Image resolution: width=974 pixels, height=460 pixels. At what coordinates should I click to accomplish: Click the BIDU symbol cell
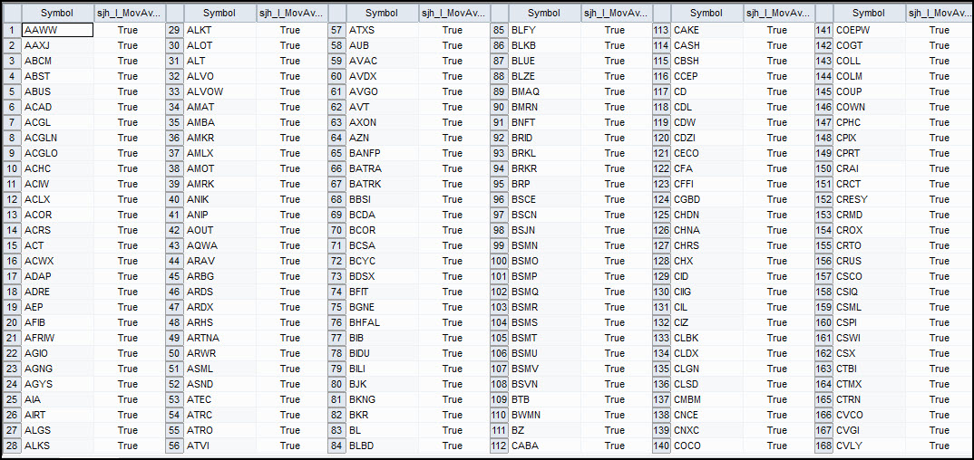(x=382, y=353)
